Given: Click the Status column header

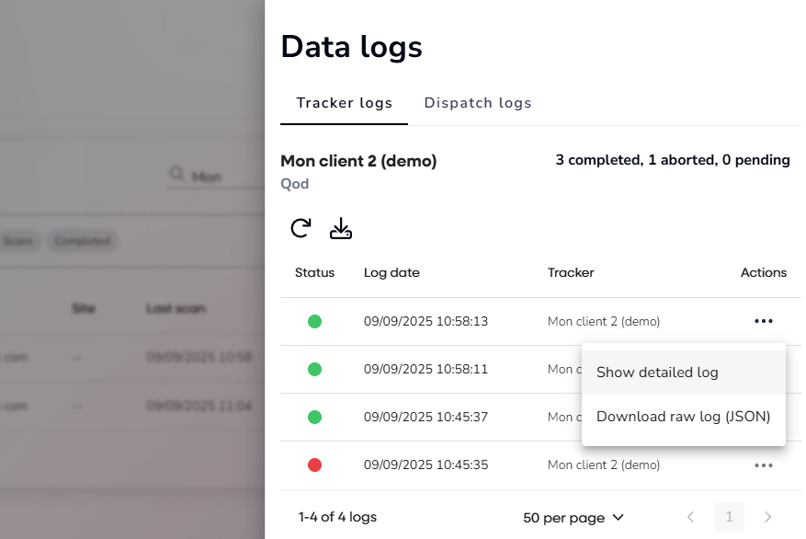Looking at the screenshot, I should click(x=314, y=272).
